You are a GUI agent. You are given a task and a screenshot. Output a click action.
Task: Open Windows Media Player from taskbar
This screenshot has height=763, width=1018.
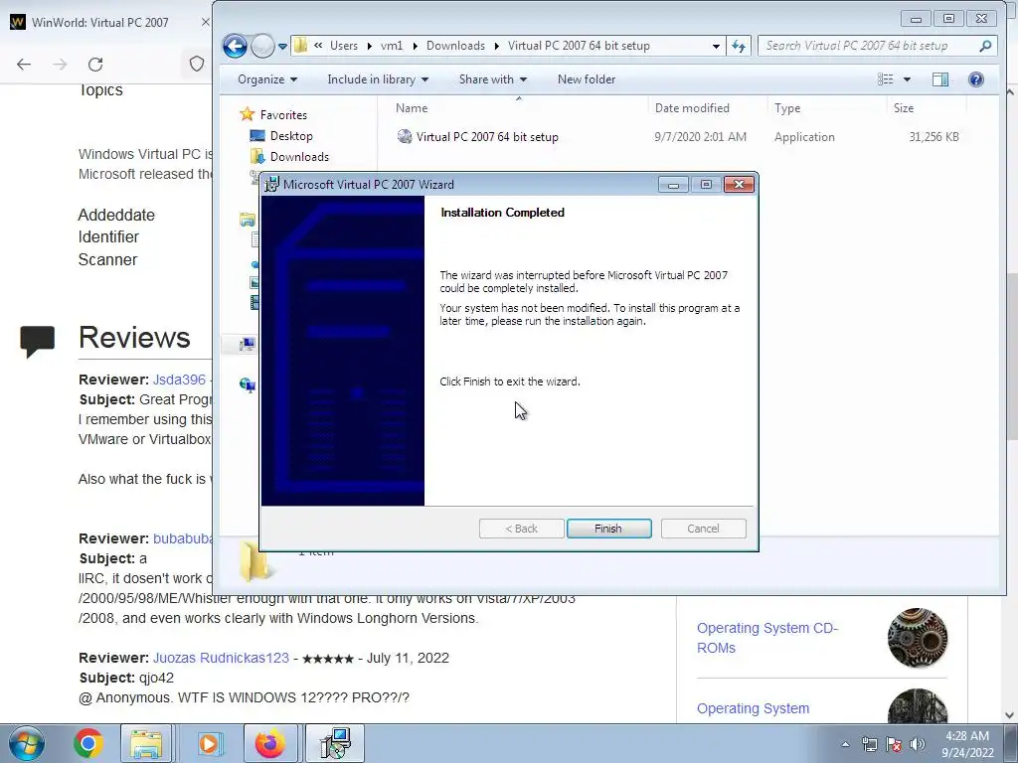click(209, 743)
